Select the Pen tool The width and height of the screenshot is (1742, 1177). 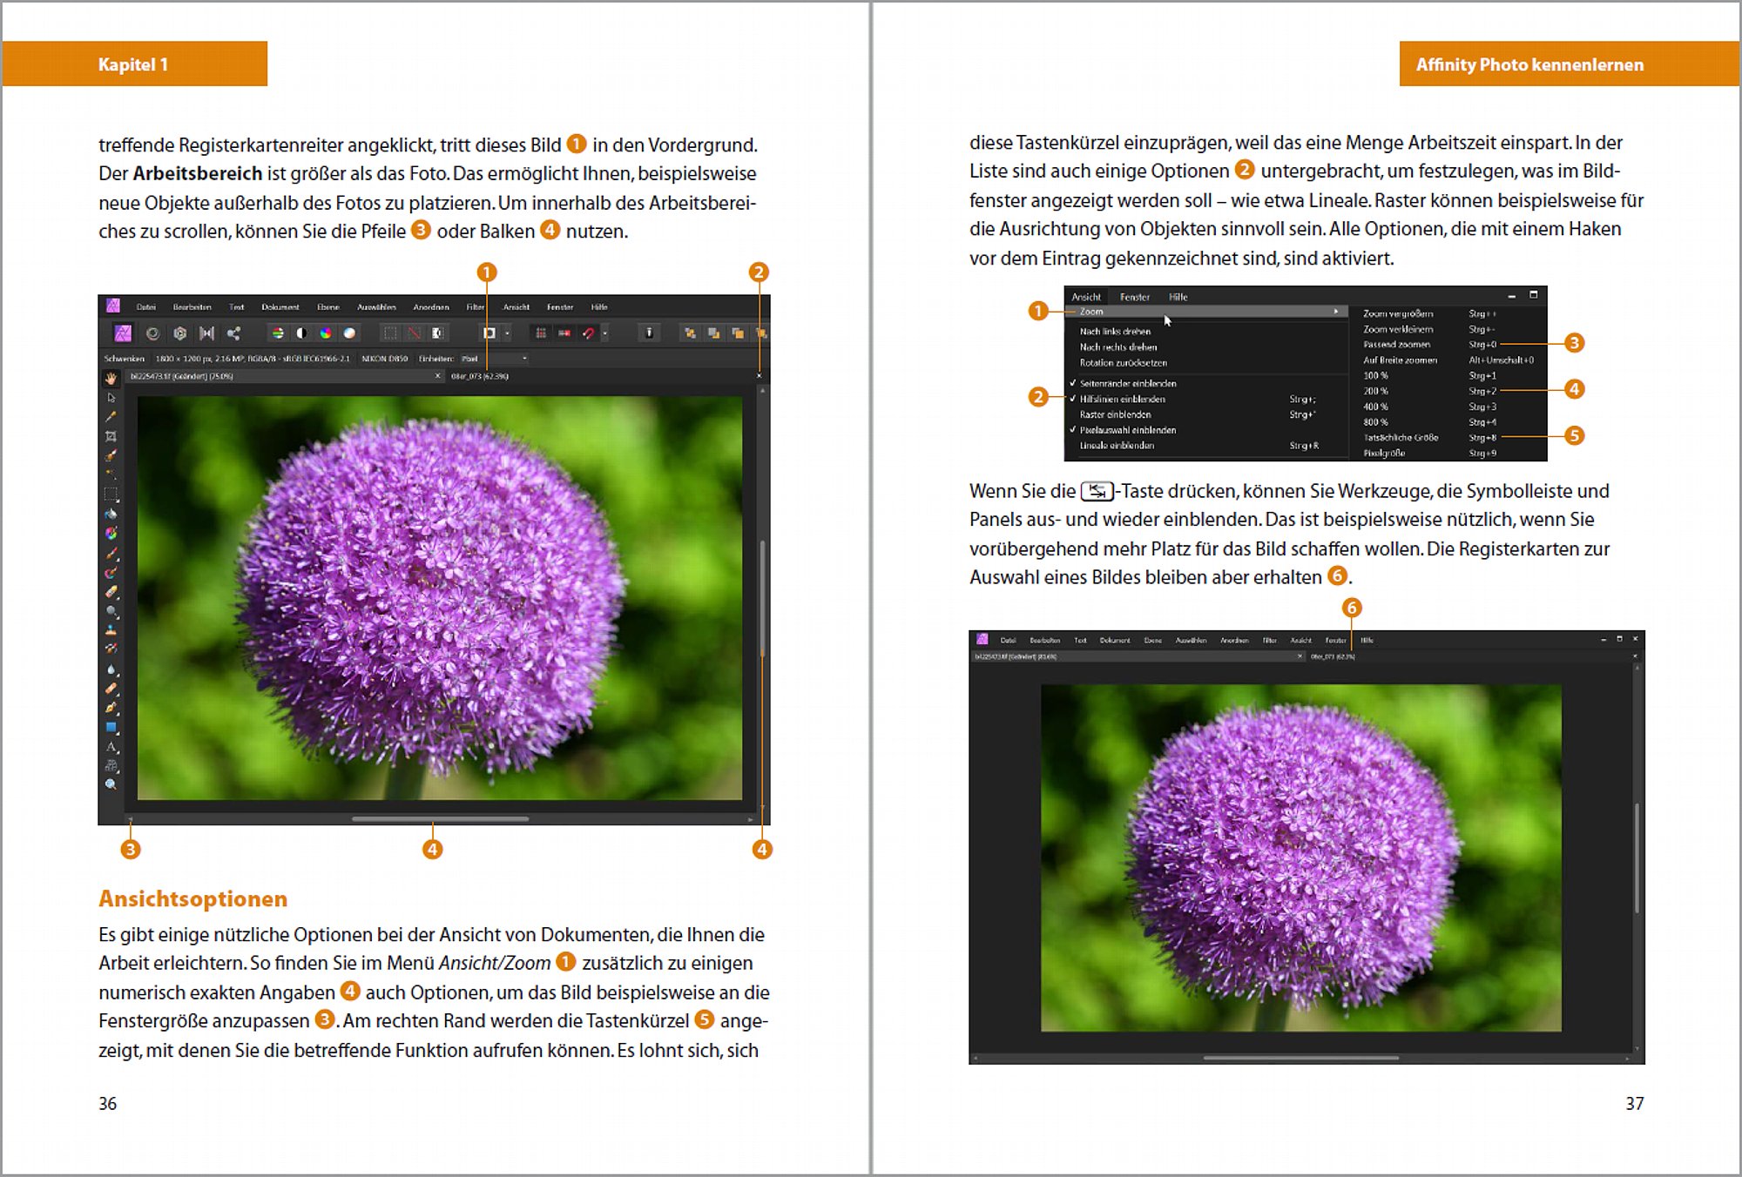click(x=111, y=708)
